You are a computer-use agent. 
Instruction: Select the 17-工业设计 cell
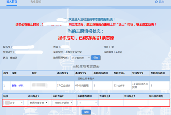pos(65,85)
